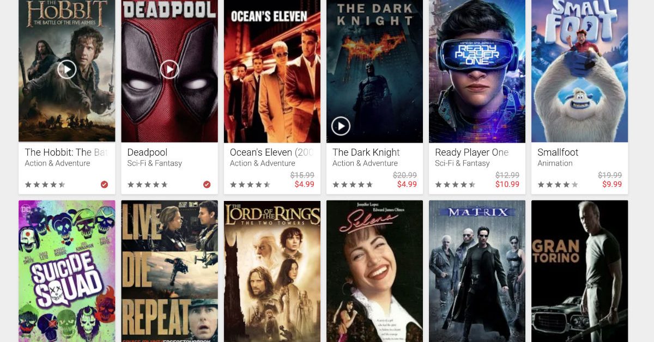Select the Ready Player One $10.99 price

[507, 185]
